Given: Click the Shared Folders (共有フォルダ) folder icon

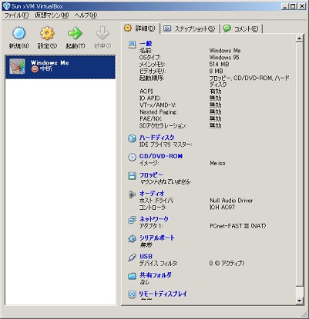Looking at the screenshot, I should [x=132, y=276].
